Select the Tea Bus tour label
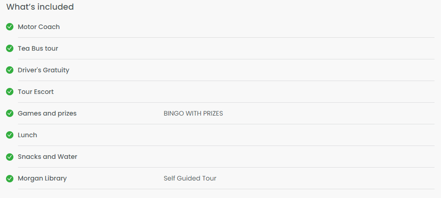441x198 pixels. coord(38,48)
